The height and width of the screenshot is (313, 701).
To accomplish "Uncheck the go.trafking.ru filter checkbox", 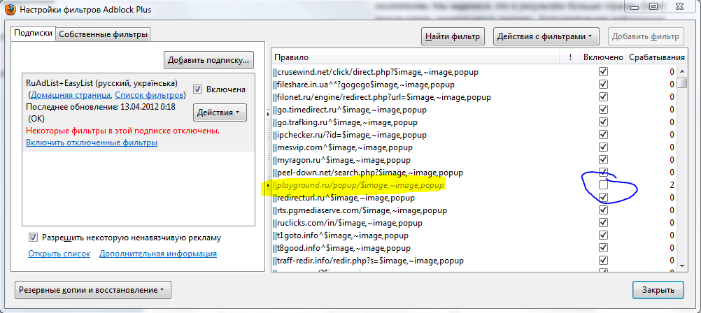I will pos(604,122).
